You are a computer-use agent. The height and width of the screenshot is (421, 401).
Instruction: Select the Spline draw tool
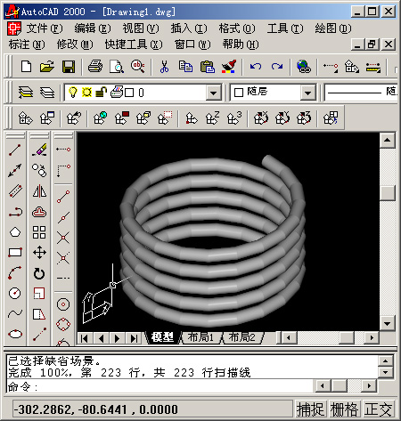click(x=15, y=313)
